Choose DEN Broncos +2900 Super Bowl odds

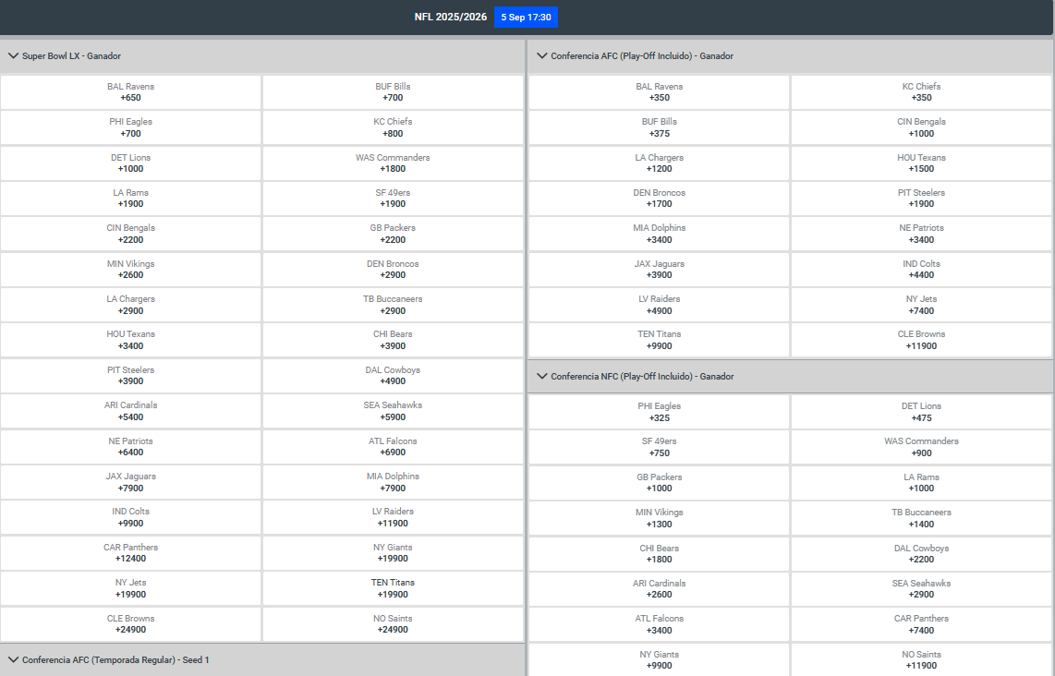point(393,270)
